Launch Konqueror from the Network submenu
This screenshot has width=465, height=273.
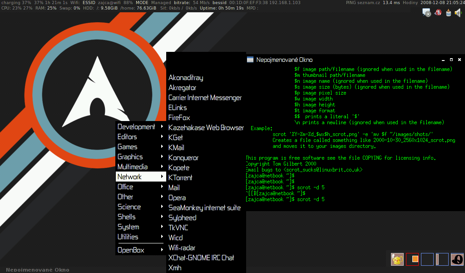(x=206, y=157)
